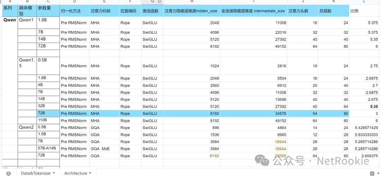Viewport: 381px width, 176px height.
Task: Select the 注意力隐藏层维度hidden_size header cell
Action: pos(192,11)
